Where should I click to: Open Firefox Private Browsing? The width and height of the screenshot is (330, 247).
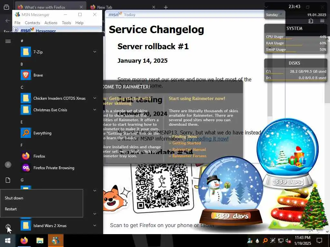pos(59,168)
